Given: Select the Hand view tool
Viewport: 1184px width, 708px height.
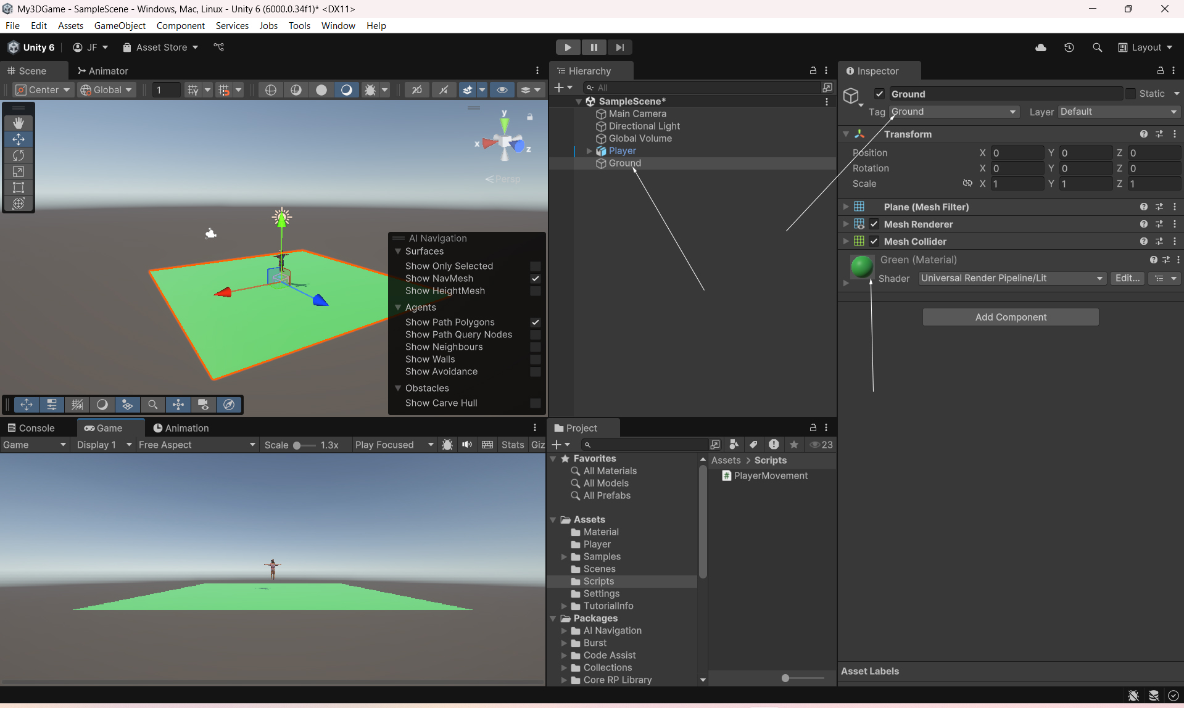Looking at the screenshot, I should (19, 123).
